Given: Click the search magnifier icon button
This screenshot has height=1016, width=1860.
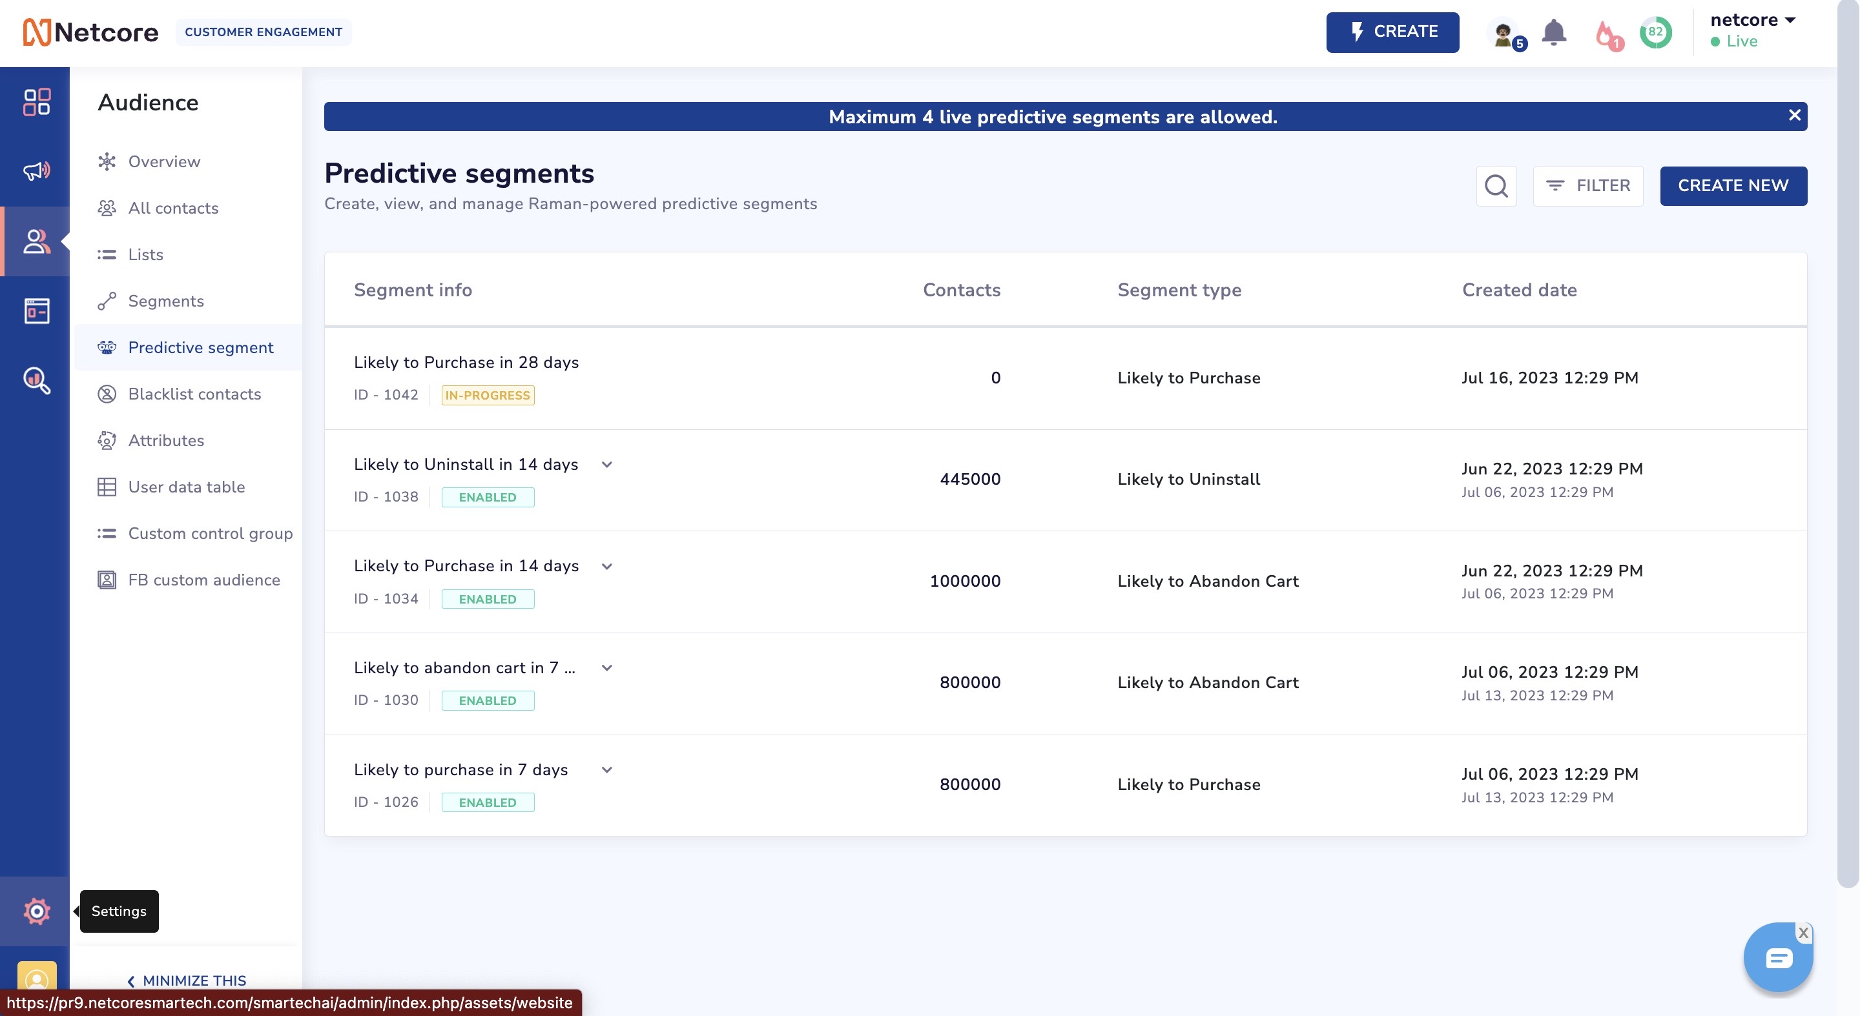Looking at the screenshot, I should coord(1496,186).
